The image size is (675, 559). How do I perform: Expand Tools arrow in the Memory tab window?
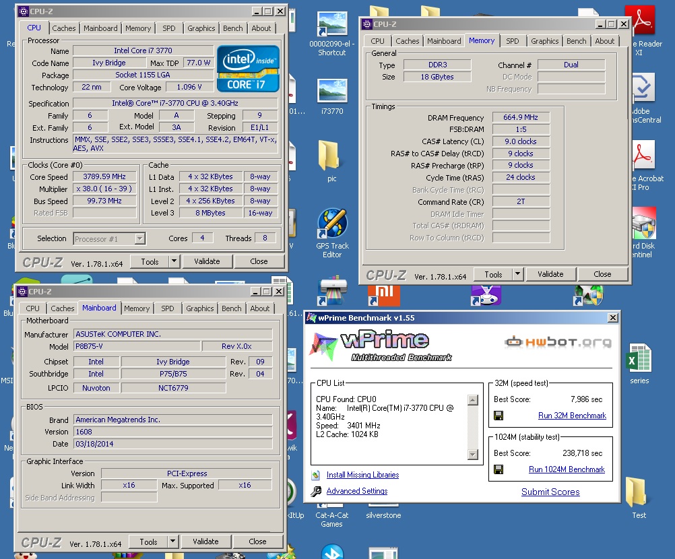[x=517, y=274]
